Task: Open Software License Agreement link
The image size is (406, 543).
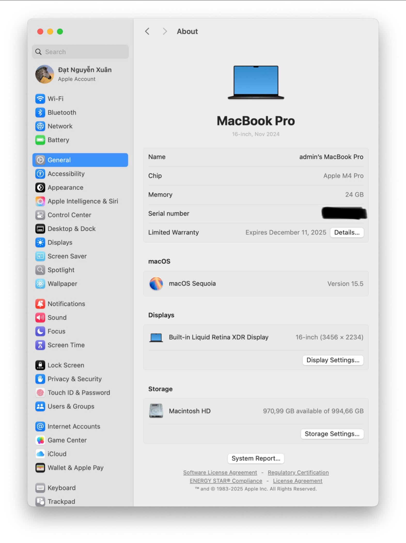Action: tap(220, 473)
